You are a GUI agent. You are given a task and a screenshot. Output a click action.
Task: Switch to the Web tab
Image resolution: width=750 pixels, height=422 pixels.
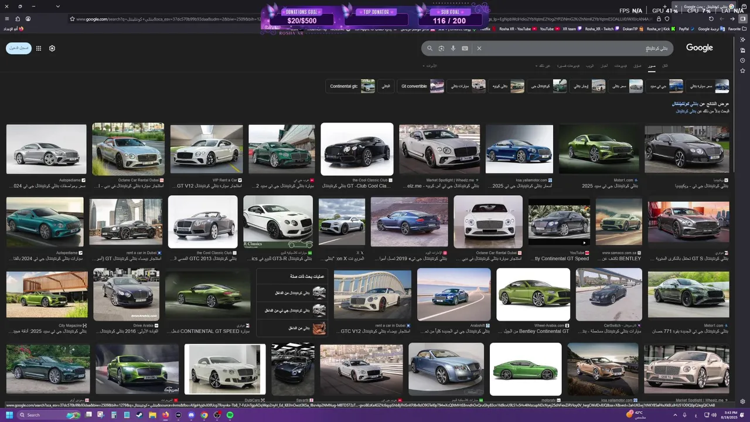589,66
